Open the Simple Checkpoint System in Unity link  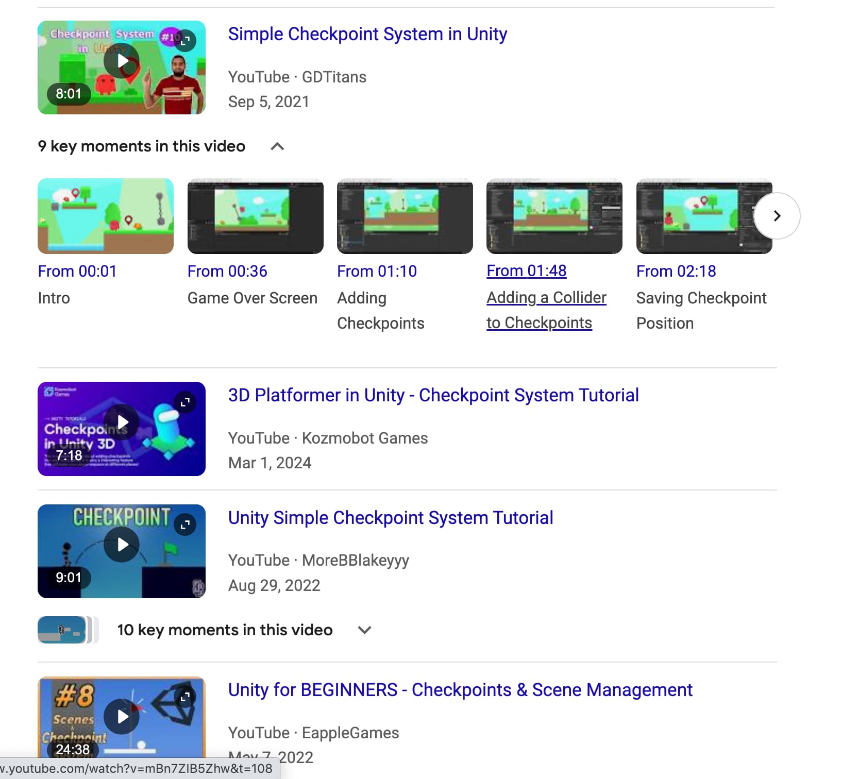(x=367, y=34)
